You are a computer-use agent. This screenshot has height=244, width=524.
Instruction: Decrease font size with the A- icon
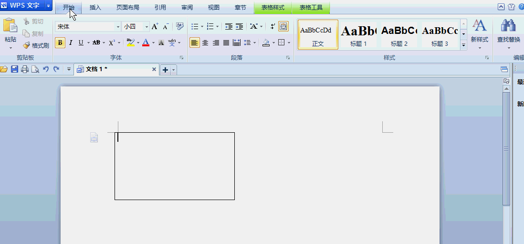pyautogui.click(x=166, y=26)
